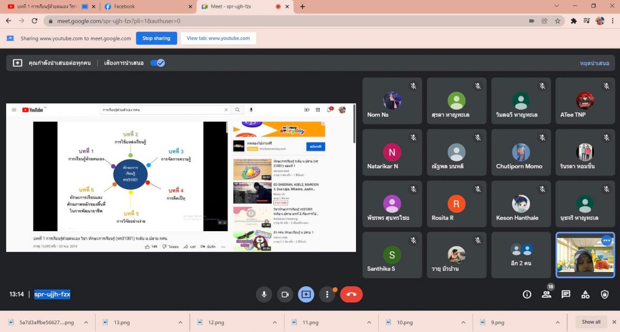Open the chat panel icon
This screenshot has width=620, height=332.
[x=566, y=294]
